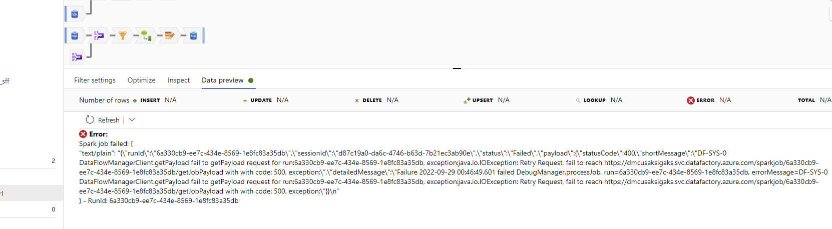Select the top SQL source node

click(x=75, y=14)
